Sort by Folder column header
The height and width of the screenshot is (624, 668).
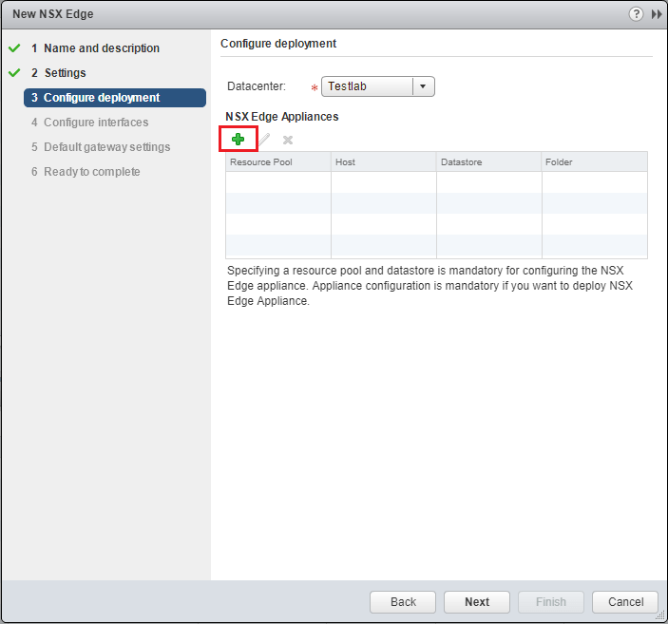594,161
